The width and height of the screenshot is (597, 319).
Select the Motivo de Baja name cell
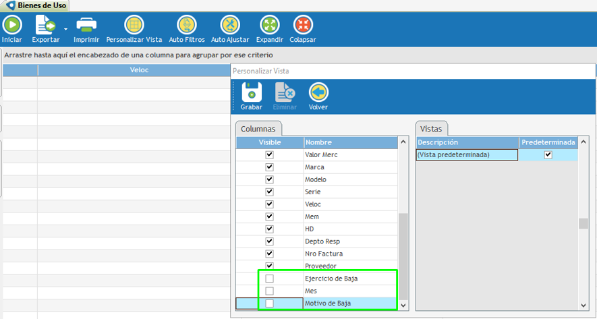[x=351, y=303]
